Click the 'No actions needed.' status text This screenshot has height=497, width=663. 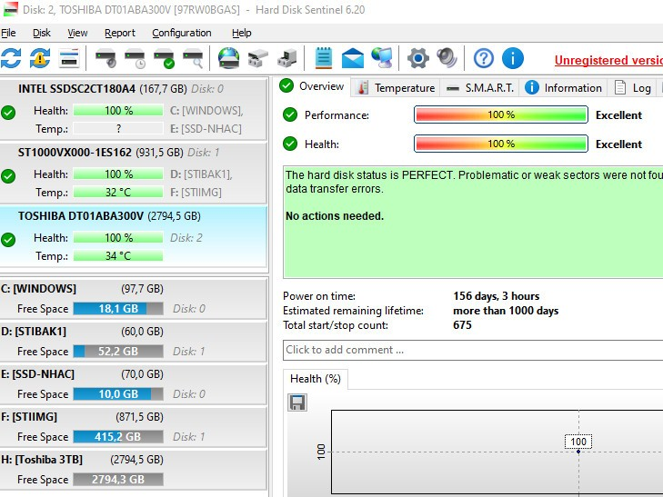point(335,216)
